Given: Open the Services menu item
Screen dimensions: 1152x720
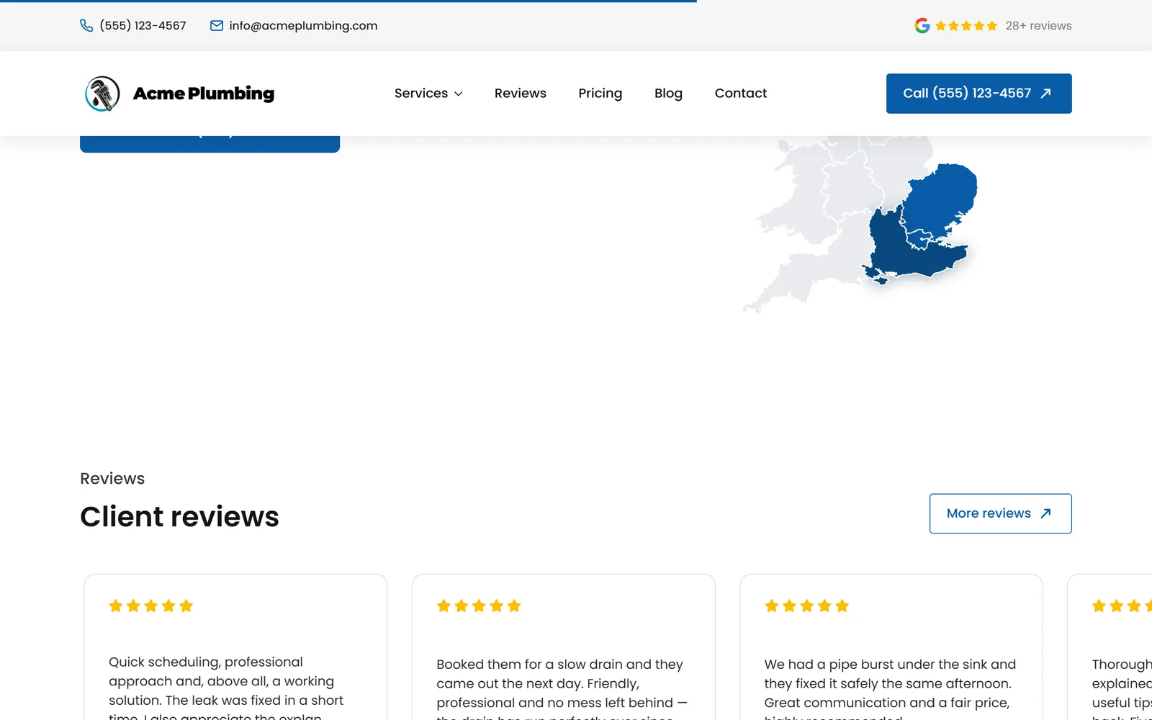Looking at the screenshot, I should (x=428, y=94).
